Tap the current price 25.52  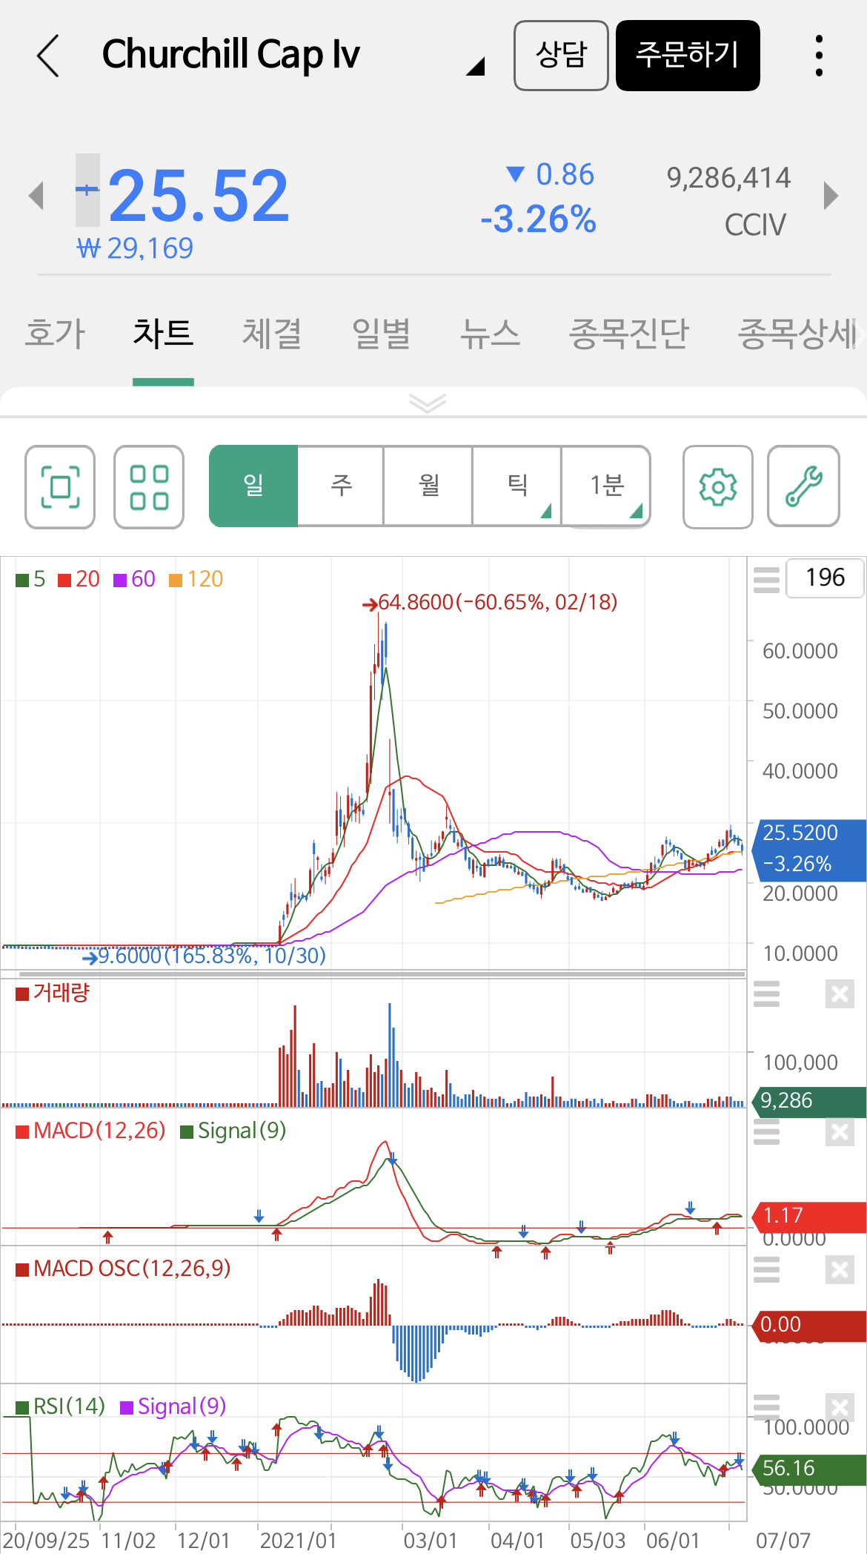click(x=199, y=196)
